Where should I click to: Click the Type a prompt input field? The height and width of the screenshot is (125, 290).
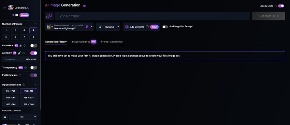pos(152,16)
